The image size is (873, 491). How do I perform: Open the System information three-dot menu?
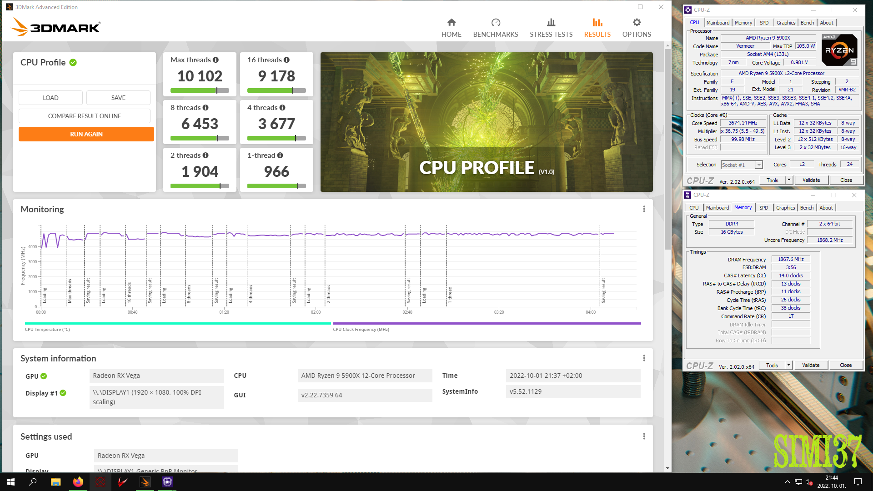coord(644,358)
